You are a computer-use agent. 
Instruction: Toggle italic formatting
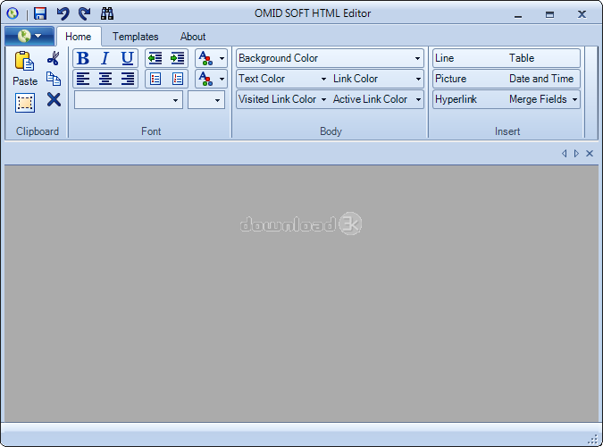click(x=105, y=58)
